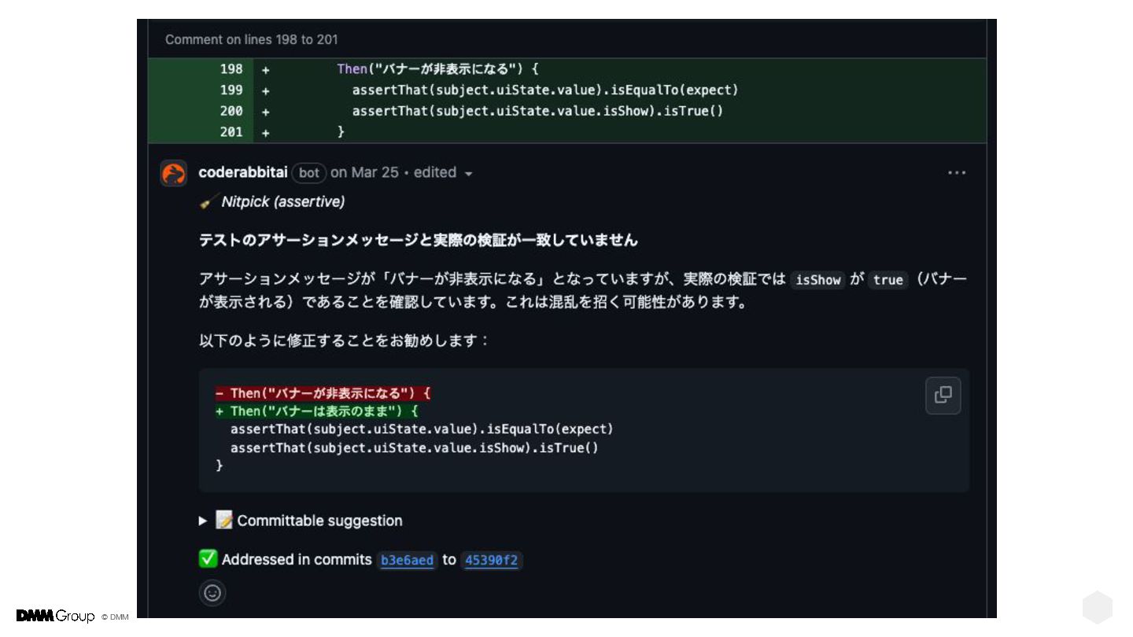
Task: Copy the suggested code snippet
Action: (943, 395)
